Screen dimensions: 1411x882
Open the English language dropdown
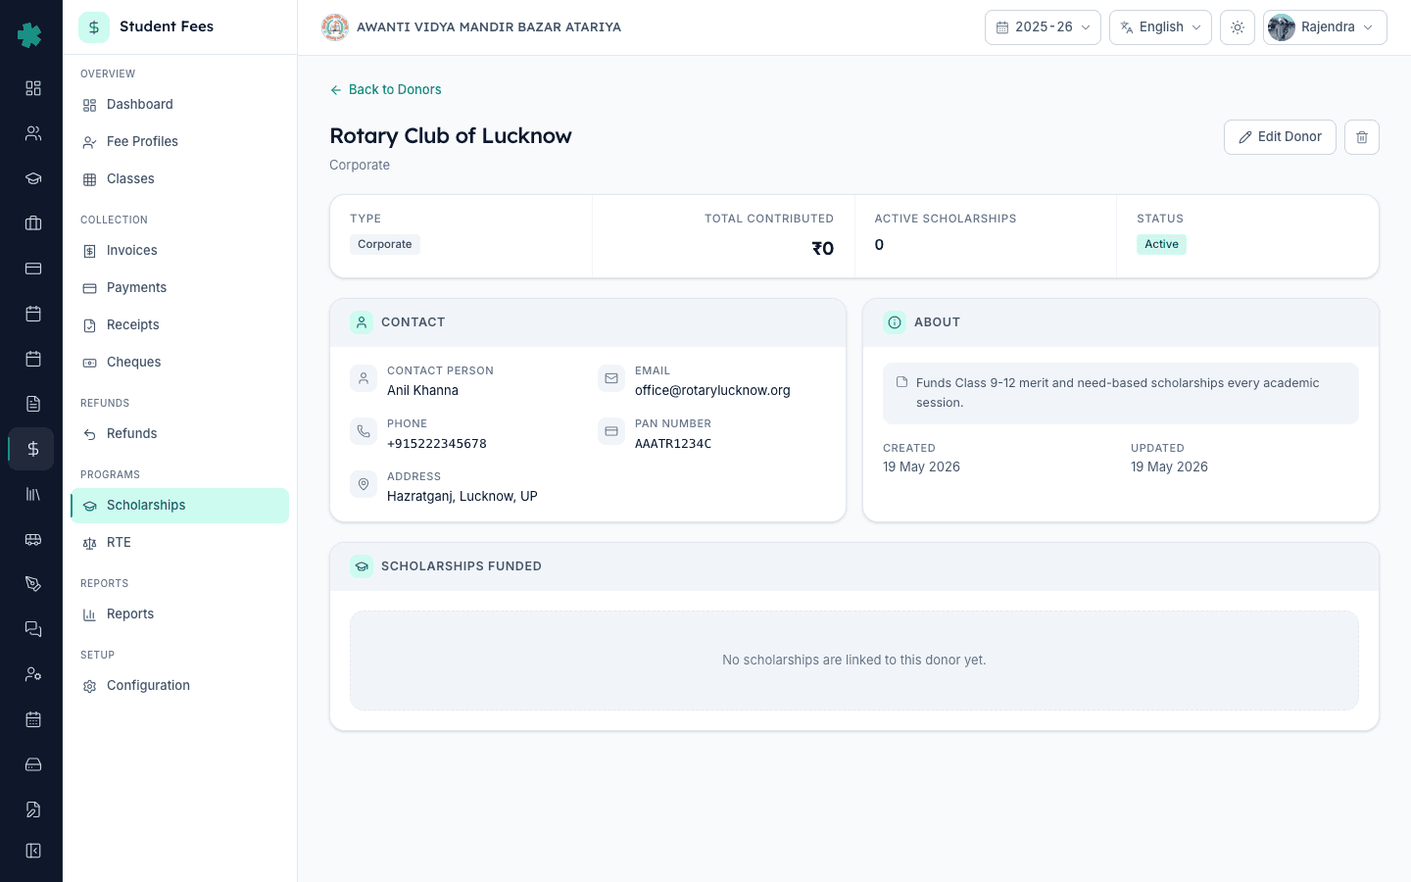pos(1160,27)
